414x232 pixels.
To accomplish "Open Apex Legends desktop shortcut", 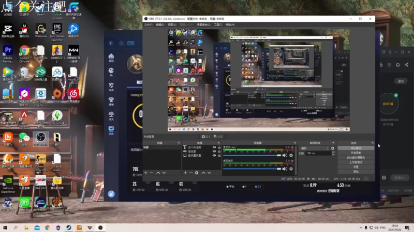I will pyautogui.click(x=24, y=119).
